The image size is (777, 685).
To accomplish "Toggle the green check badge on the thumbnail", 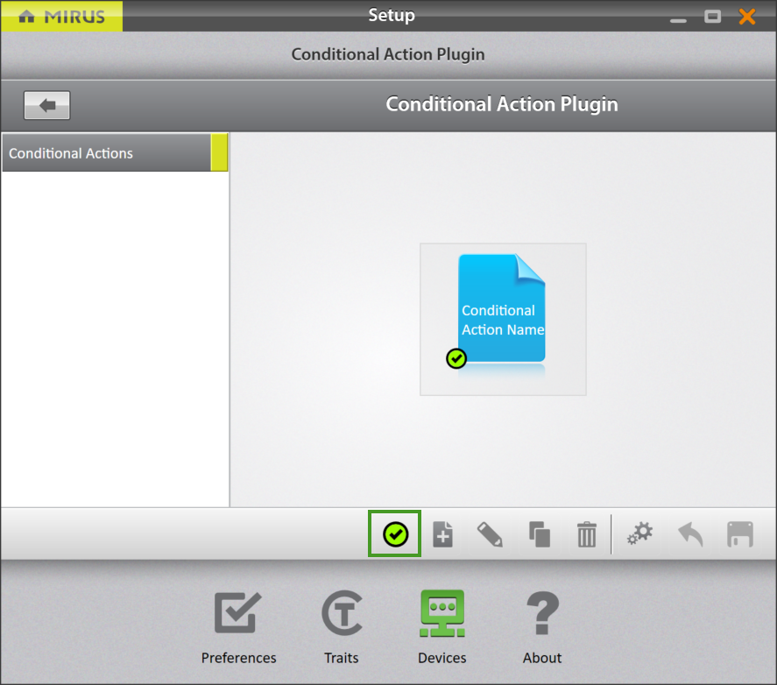I will 456,358.
